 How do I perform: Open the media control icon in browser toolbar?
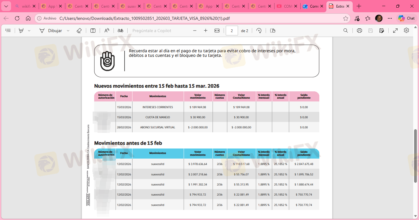[x=357, y=18]
